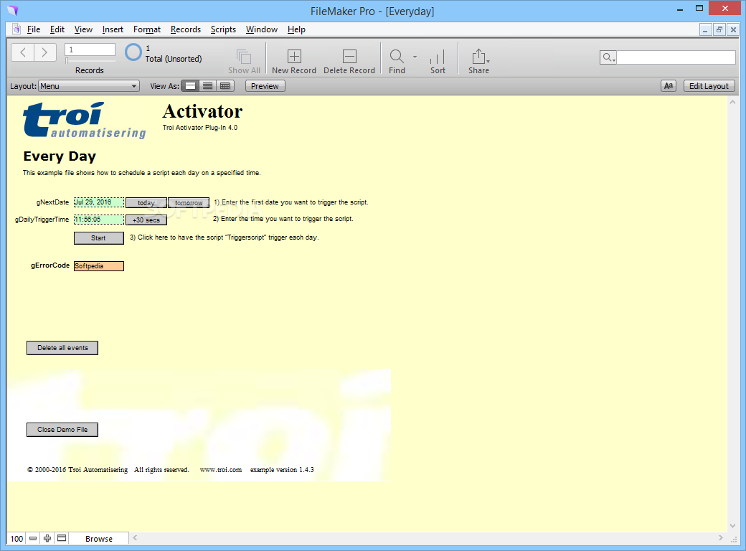Open the Edit menu
Image resolution: width=746 pixels, height=551 pixels.
point(57,29)
